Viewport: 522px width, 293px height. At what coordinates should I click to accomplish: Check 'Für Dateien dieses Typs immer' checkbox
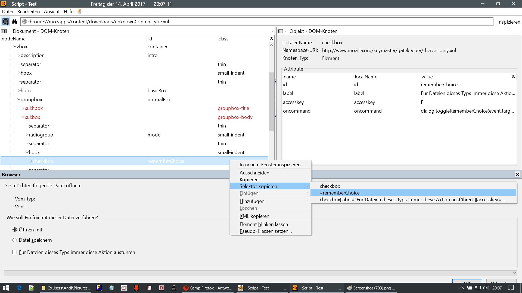click(x=15, y=252)
